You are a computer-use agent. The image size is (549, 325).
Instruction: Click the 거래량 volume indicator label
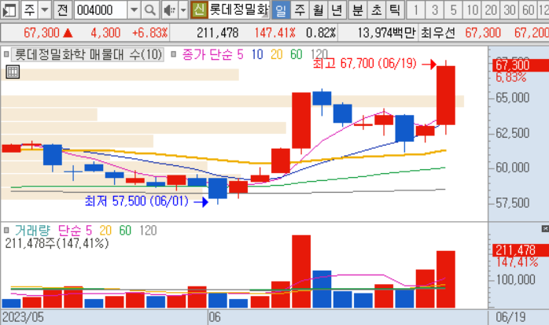click(x=32, y=231)
